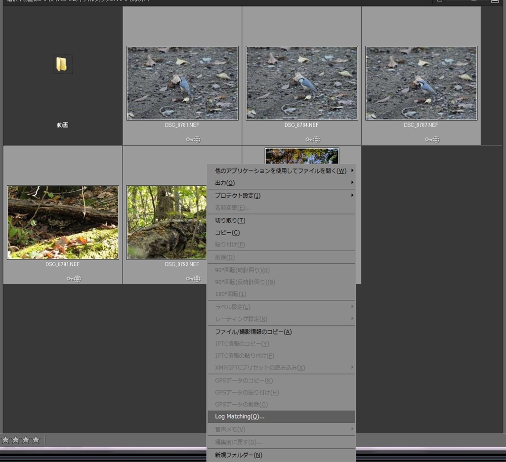Screen dimensions: 506x462
Task: Click the DSC_8787.NEF file name label
Action: [x=421, y=126]
